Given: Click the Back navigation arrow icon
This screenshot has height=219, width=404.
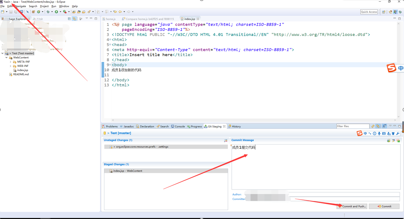Looking at the screenshot, I should 120,12.
